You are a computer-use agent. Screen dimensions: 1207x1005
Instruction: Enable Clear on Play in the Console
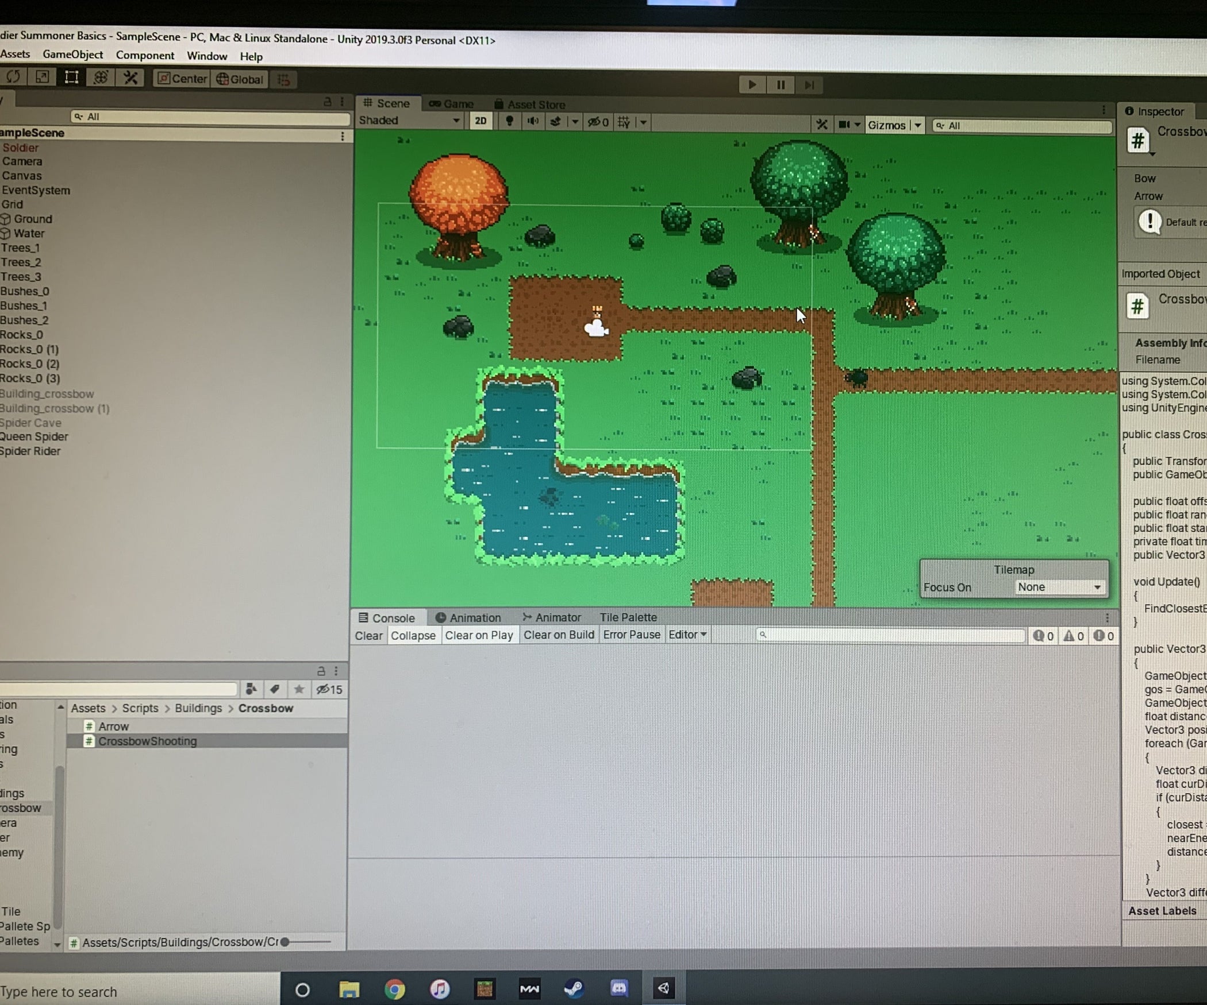[x=479, y=635]
